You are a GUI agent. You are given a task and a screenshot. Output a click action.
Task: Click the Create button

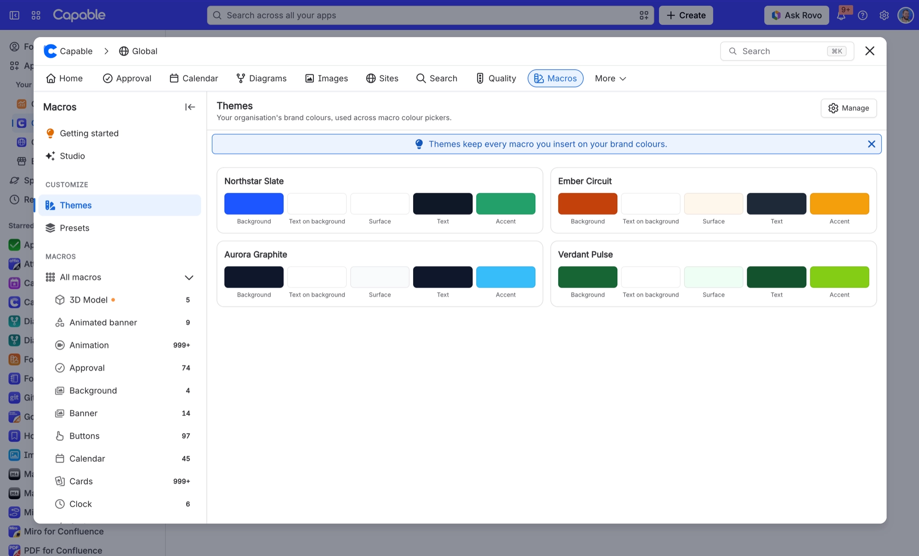[686, 15]
